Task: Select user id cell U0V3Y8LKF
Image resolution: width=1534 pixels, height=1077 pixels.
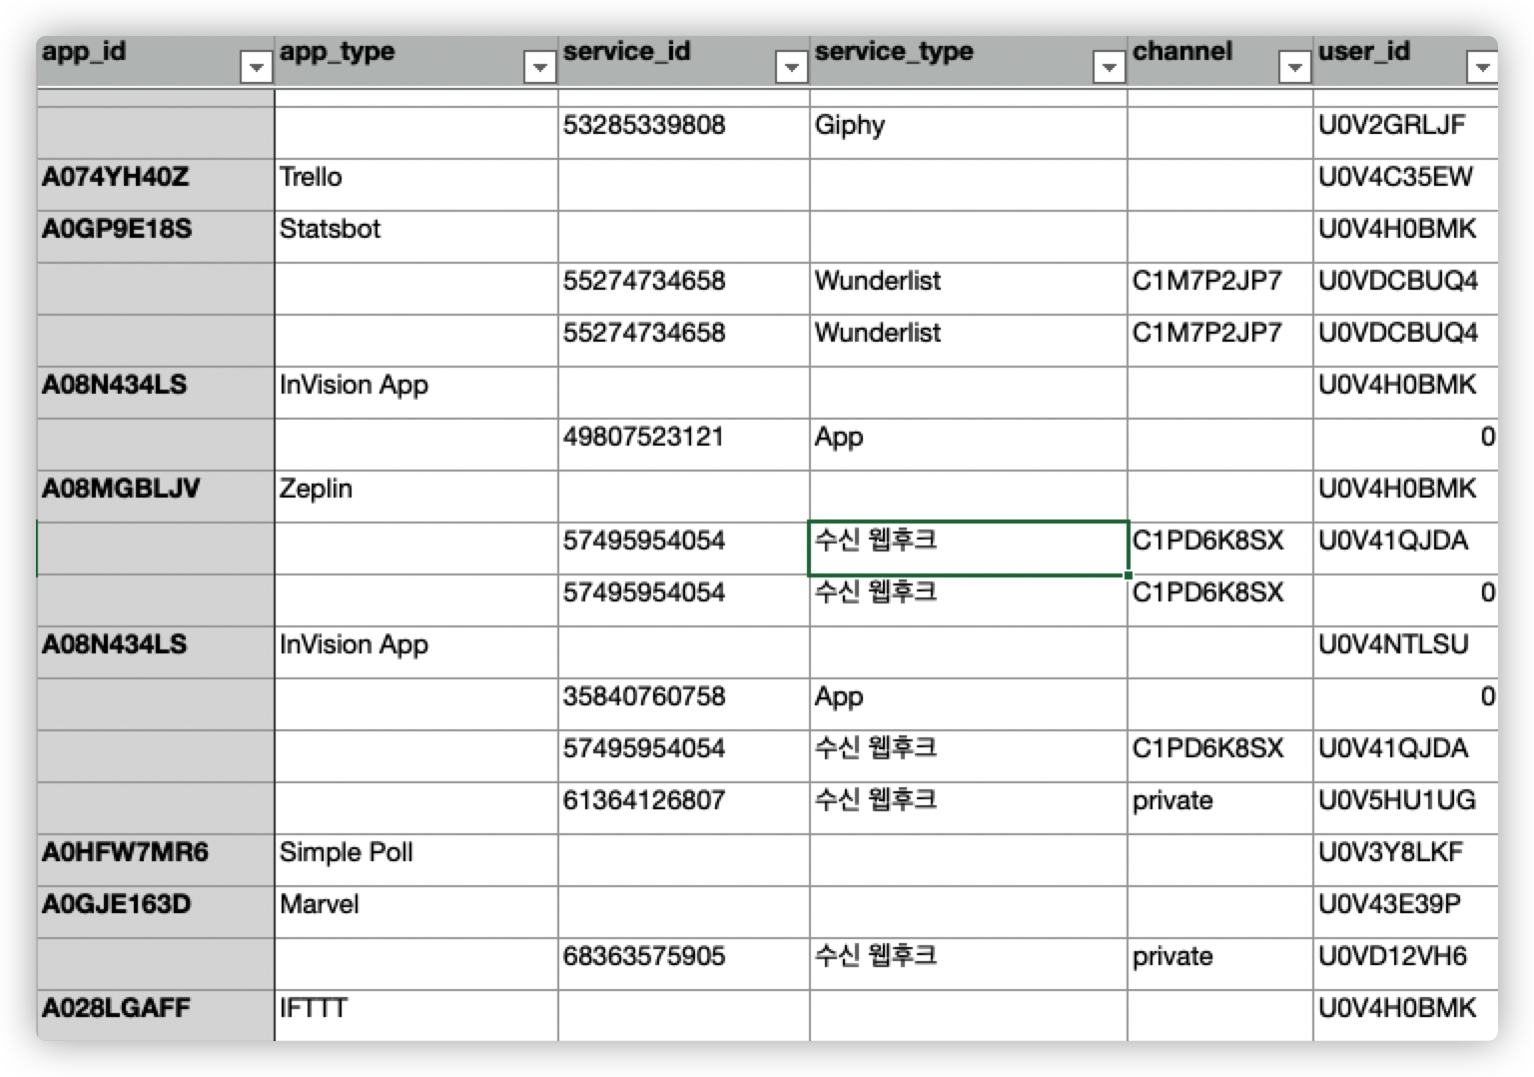Action: point(1406,859)
